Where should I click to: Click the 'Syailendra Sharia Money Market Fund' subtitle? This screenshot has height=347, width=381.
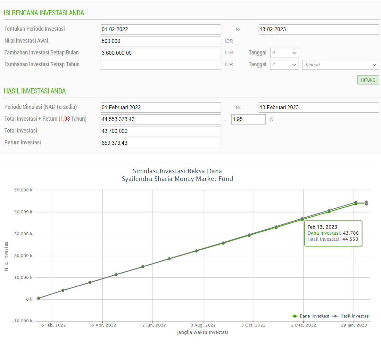(178, 179)
